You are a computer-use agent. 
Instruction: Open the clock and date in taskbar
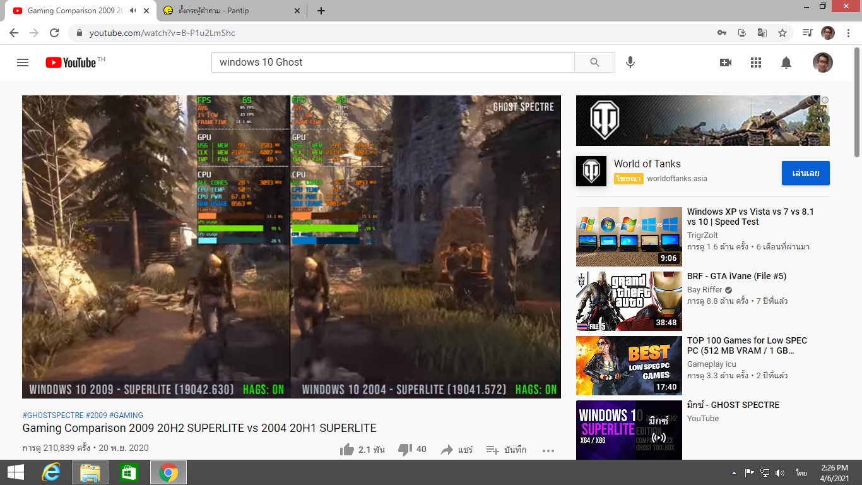(834, 472)
